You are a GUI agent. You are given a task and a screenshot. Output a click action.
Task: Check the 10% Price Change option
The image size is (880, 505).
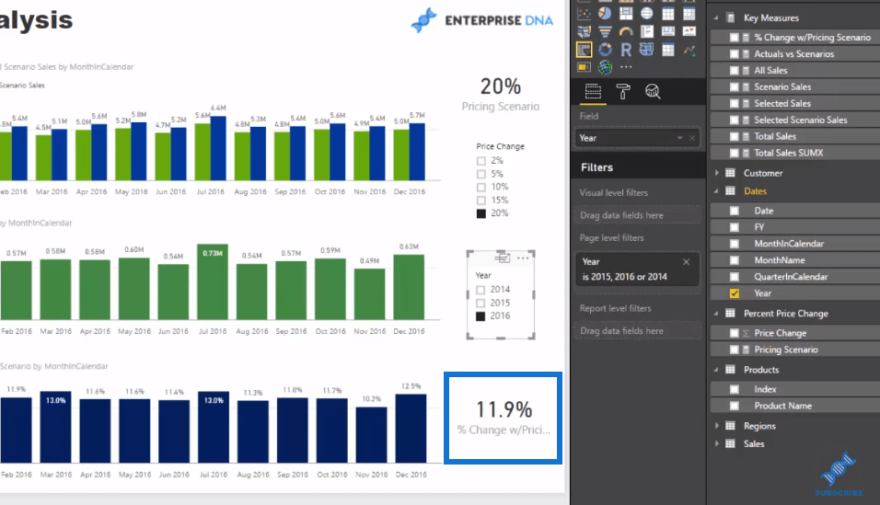[481, 188]
